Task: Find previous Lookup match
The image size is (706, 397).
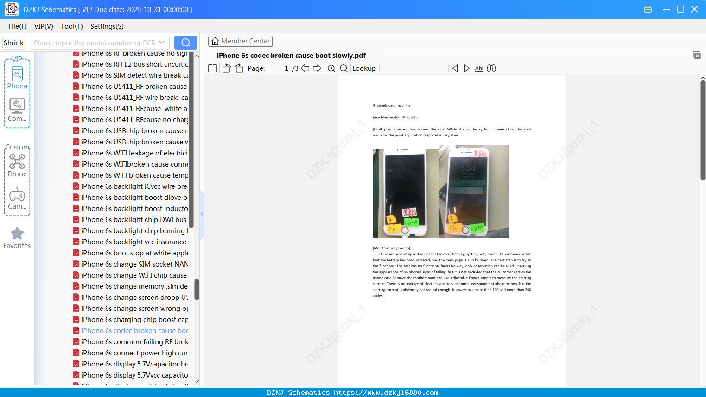Action: [455, 68]
